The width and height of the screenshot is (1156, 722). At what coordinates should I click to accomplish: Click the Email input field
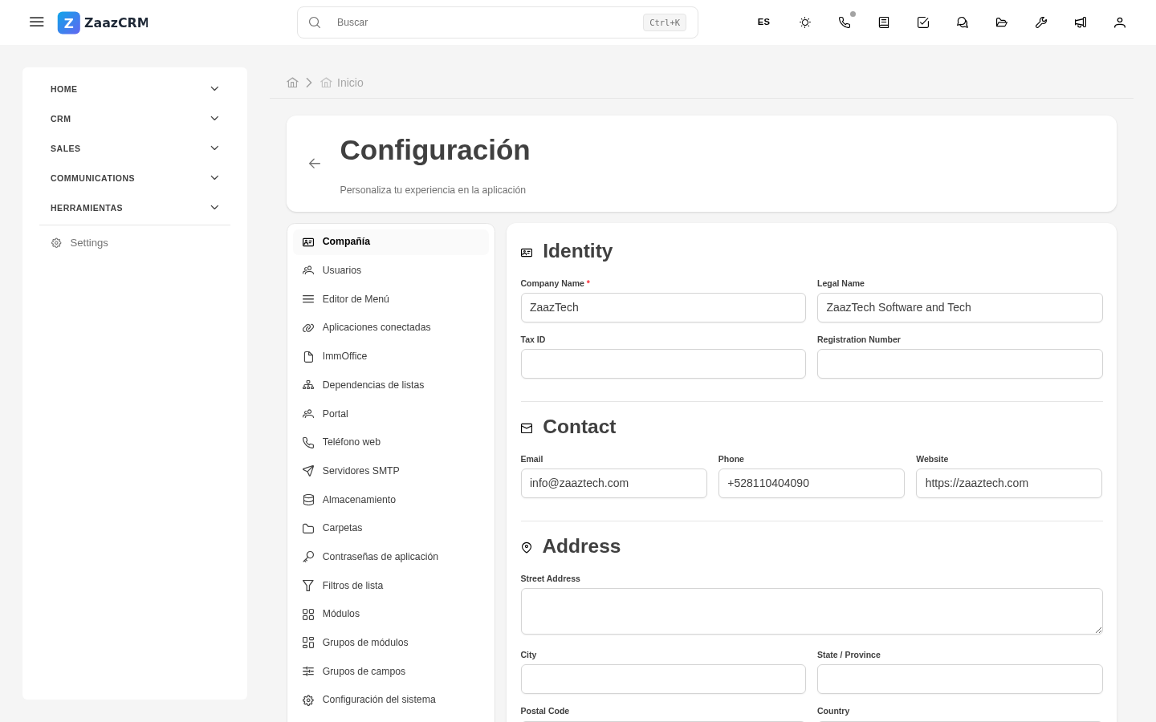pyautogui.click(x=614, y=484)
